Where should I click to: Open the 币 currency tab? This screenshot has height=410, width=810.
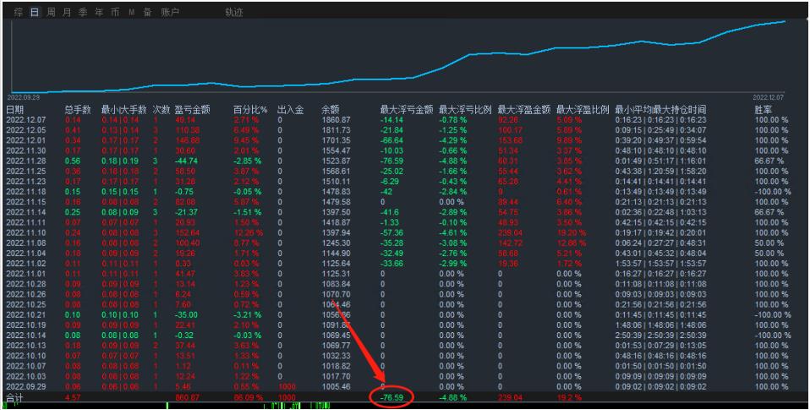[x=115, y=13]
